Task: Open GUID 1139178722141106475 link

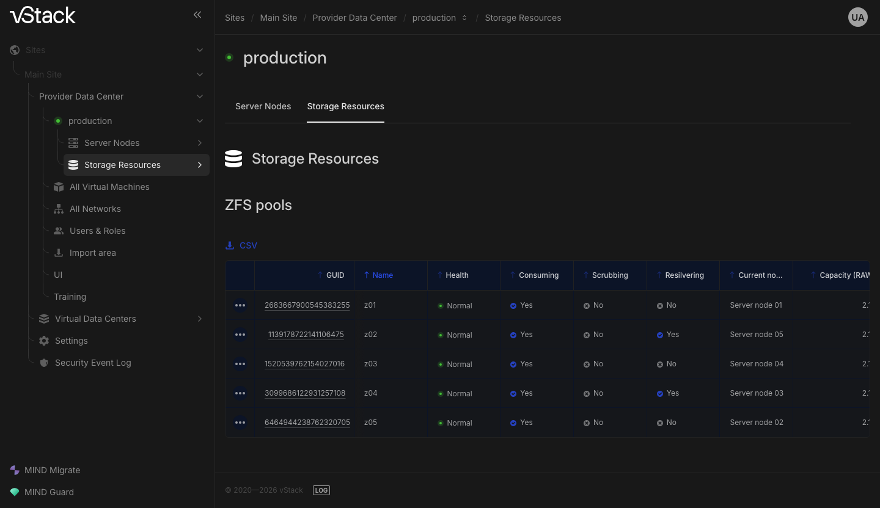Action: tap(306, 335)
